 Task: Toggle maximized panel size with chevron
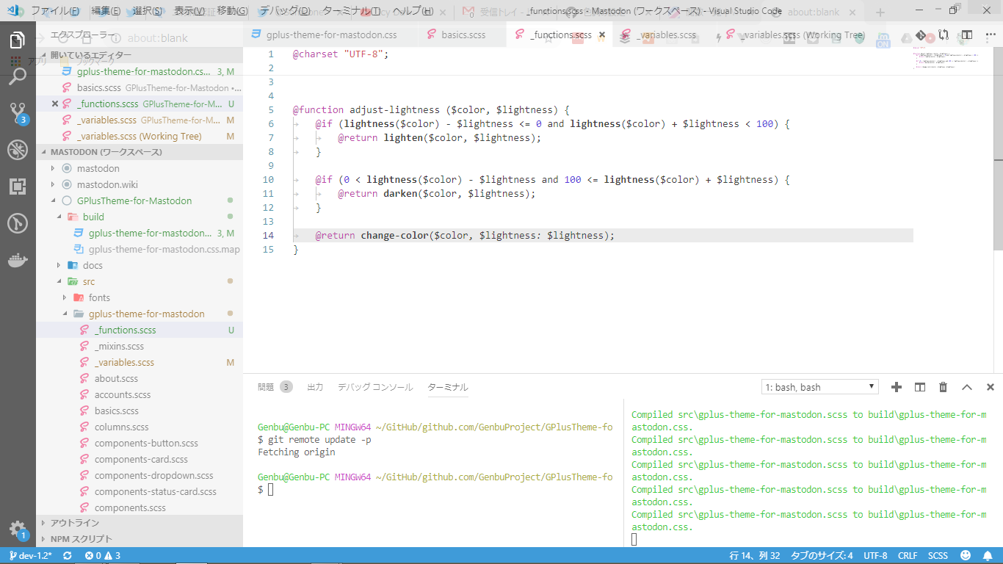coord(966,387)
